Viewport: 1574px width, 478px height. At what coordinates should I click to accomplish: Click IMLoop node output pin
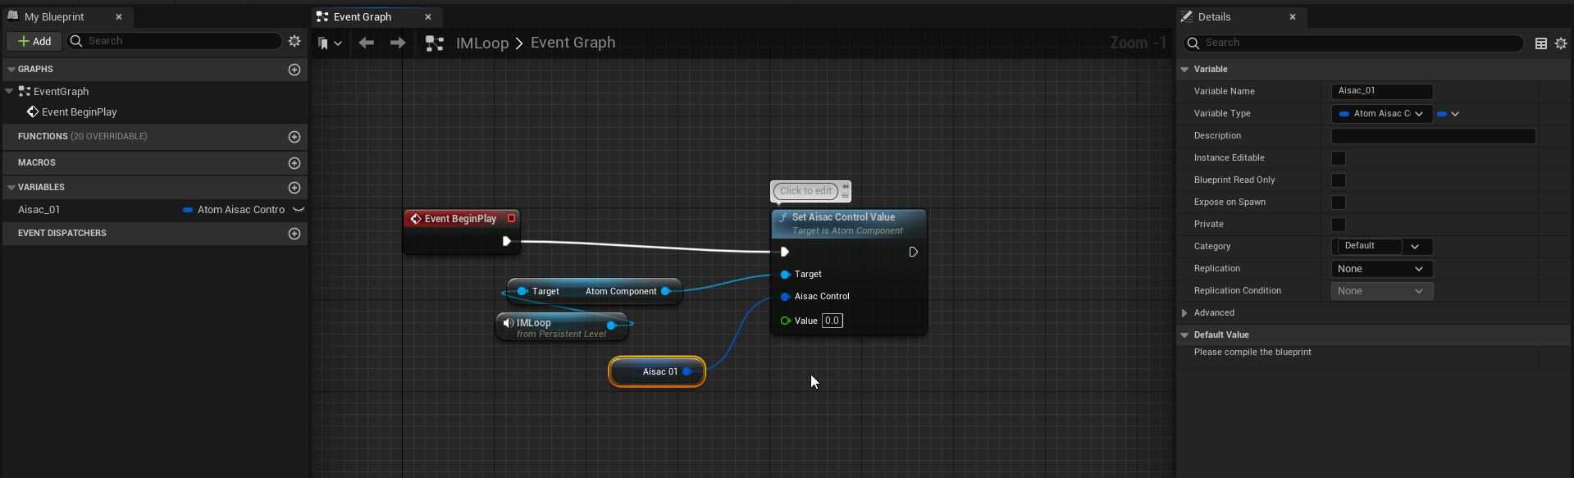[x=611, y=325]
